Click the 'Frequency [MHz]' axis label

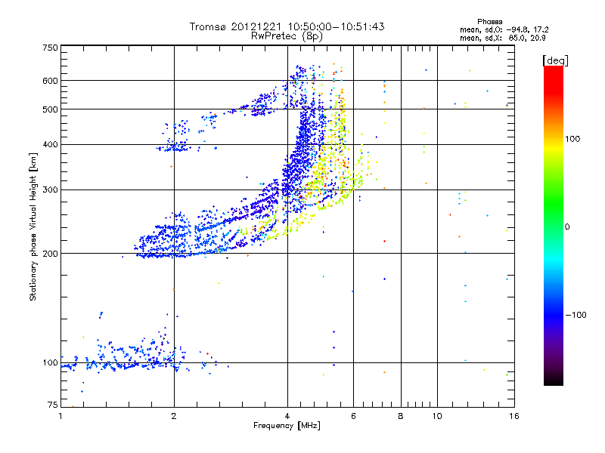point(287,425)
